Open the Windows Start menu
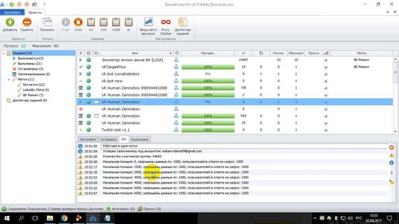 (x=7, y=218)
